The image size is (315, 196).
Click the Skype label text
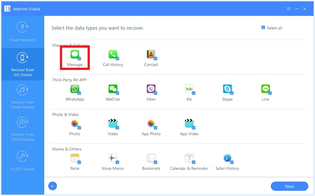tap(227, 99)
